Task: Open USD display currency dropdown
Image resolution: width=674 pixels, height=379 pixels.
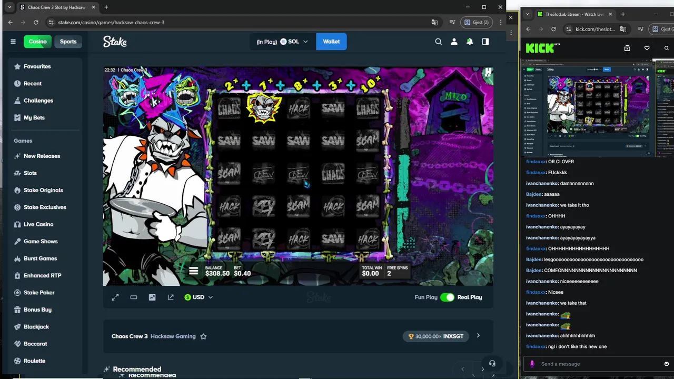Action: click(199, 297)
